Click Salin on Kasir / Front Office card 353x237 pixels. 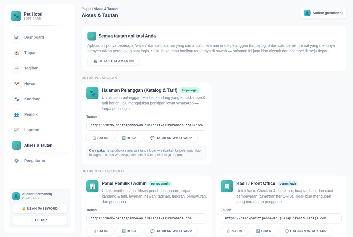234,231
